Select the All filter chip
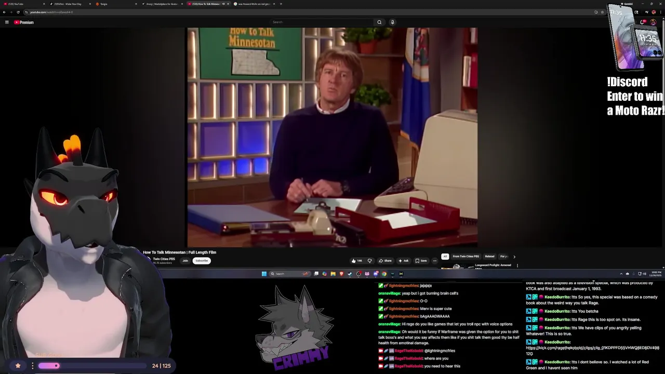This screenshot has height=374, width=665. point(445,257)
